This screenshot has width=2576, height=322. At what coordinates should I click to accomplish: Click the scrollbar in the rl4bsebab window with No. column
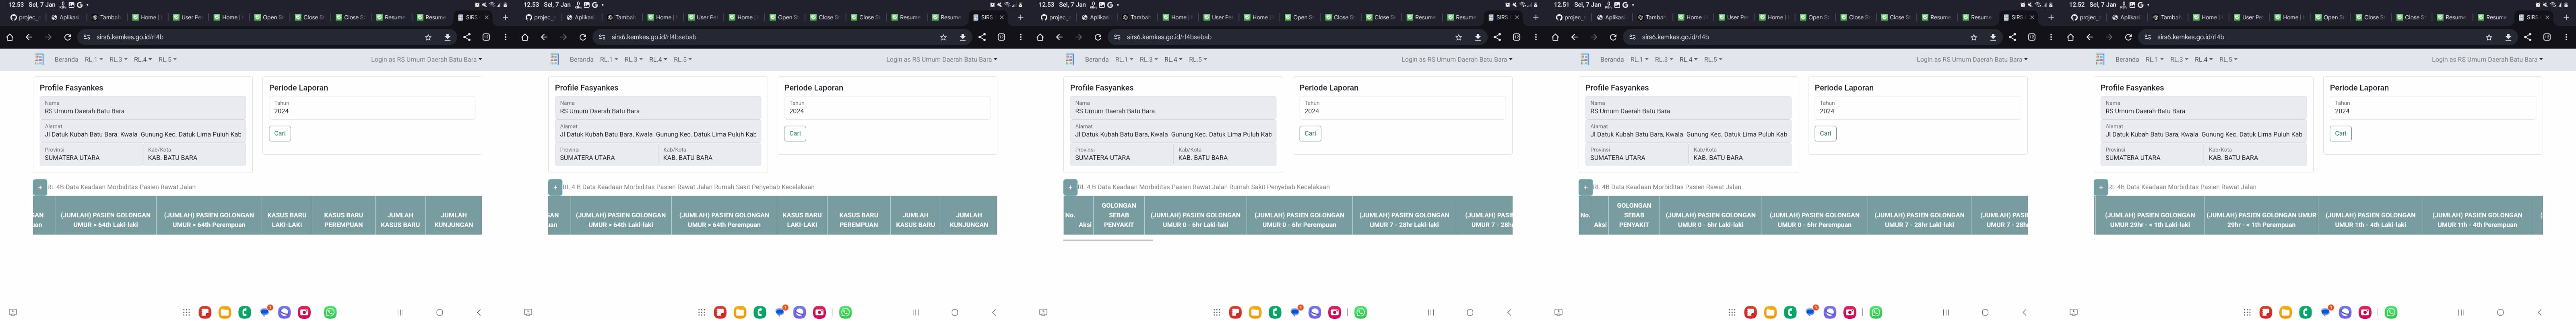point(1108,240)
